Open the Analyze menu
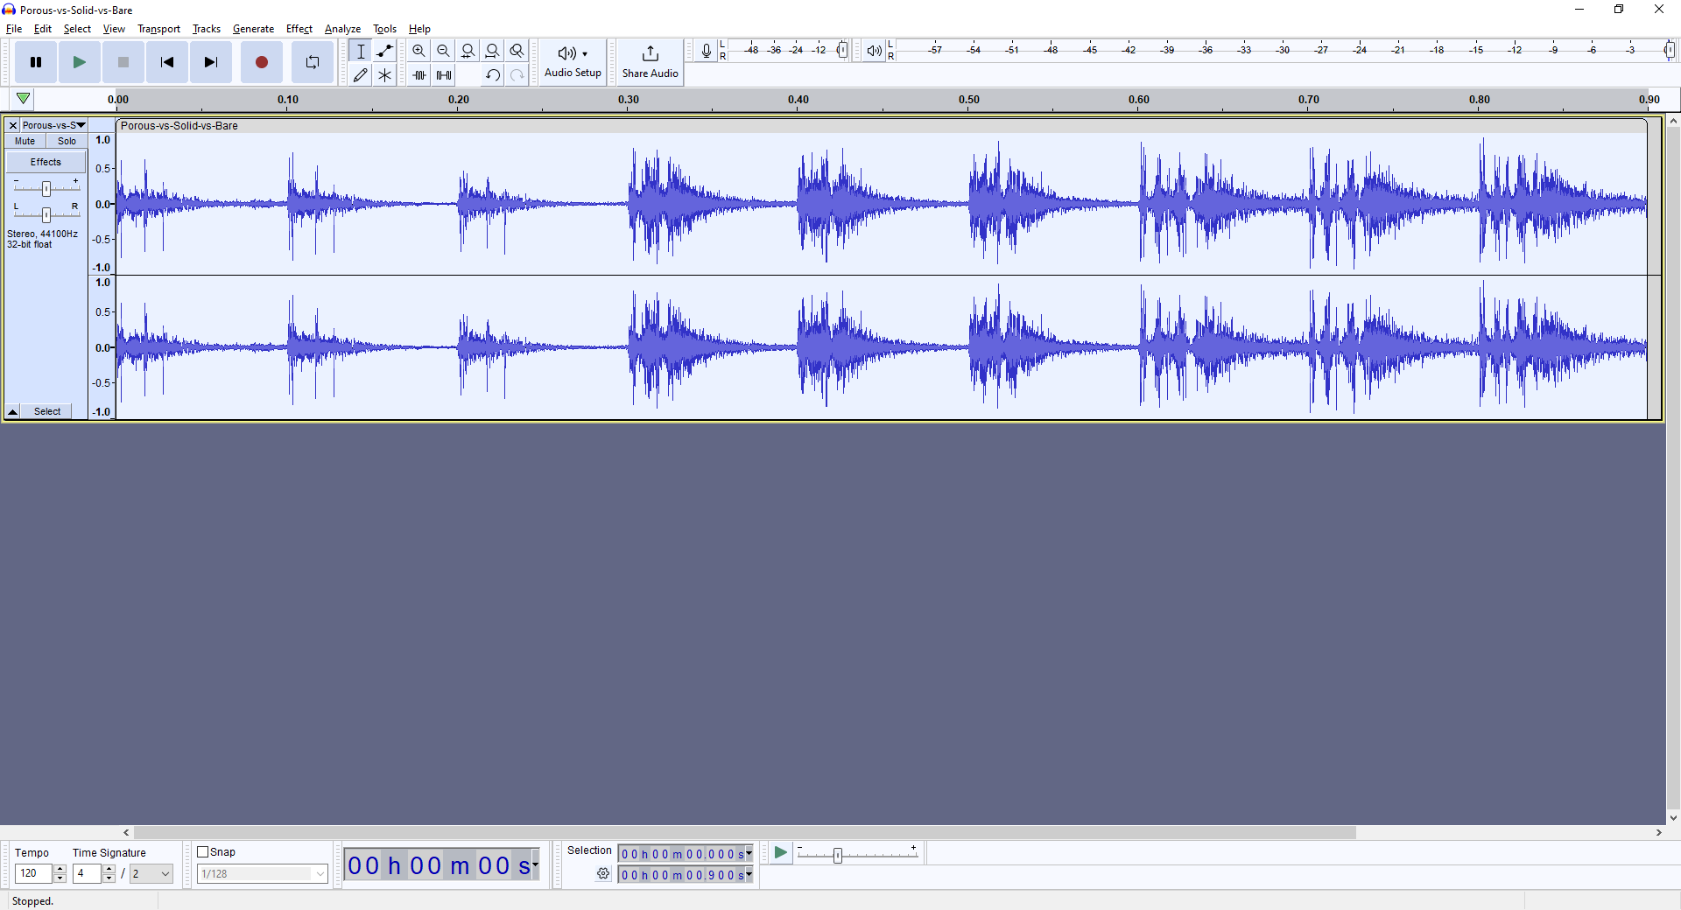 click(x=342, y=29)
